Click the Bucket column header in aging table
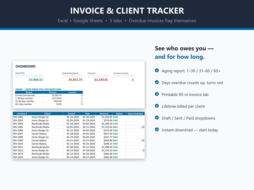 (x=29, y=92)
